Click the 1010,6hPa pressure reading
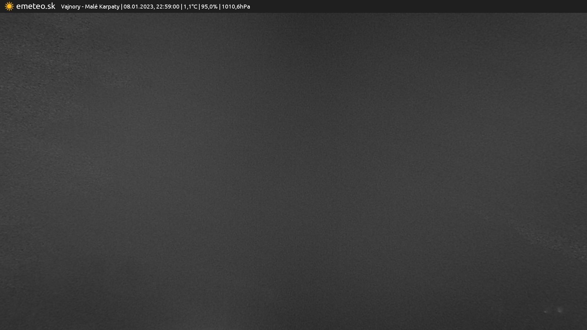 236,7
